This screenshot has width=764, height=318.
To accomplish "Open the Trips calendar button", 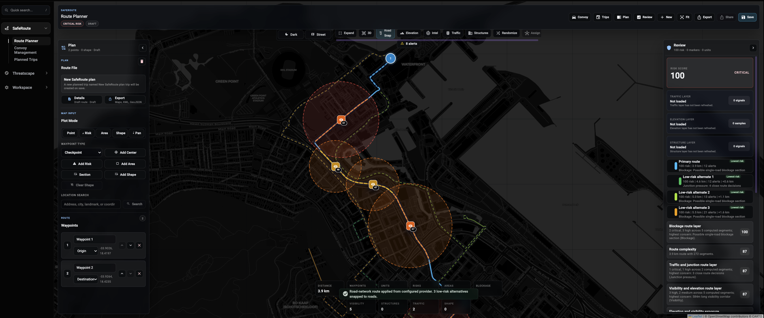I will [602, 17].
